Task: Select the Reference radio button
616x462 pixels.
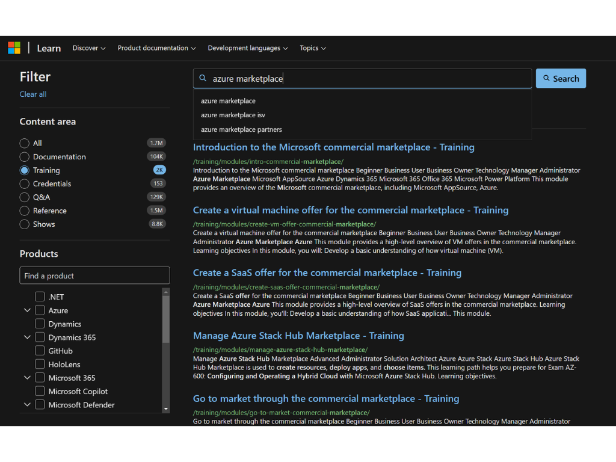Action: click(24, 211)
